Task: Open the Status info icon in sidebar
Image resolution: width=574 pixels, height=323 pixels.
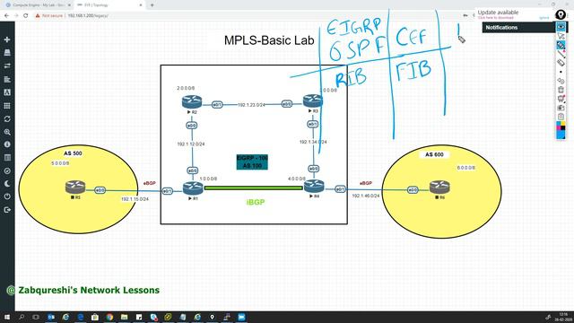Action: (x=7, y=144)
